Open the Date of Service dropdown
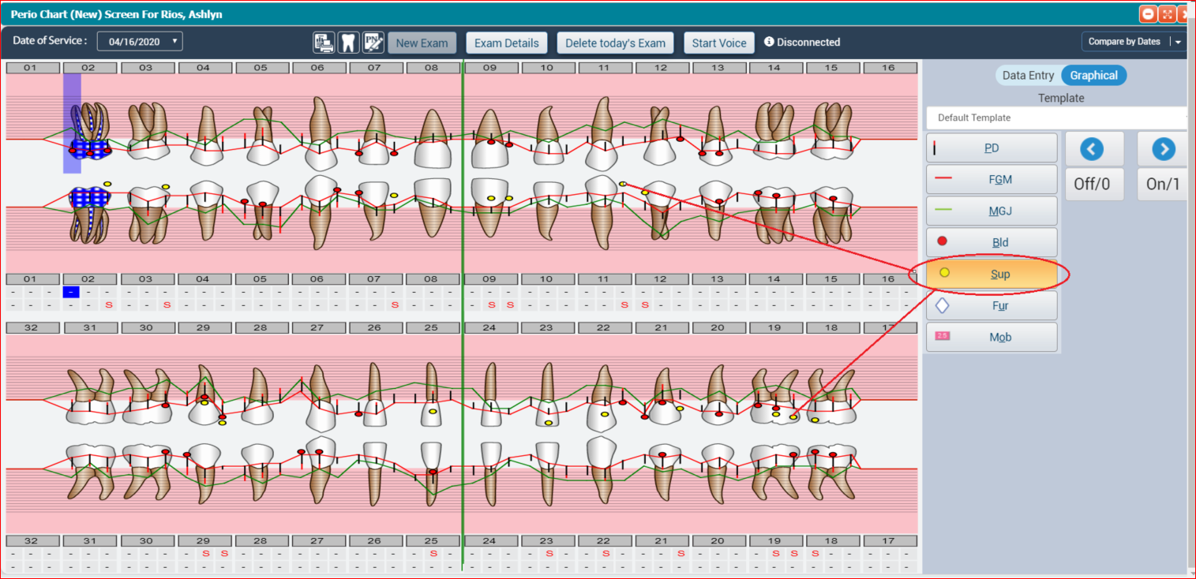1196x579 pixels. tap(140, 42)
